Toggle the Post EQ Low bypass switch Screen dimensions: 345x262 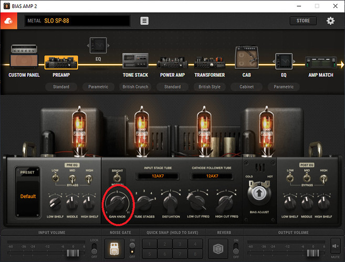(290, 177)
